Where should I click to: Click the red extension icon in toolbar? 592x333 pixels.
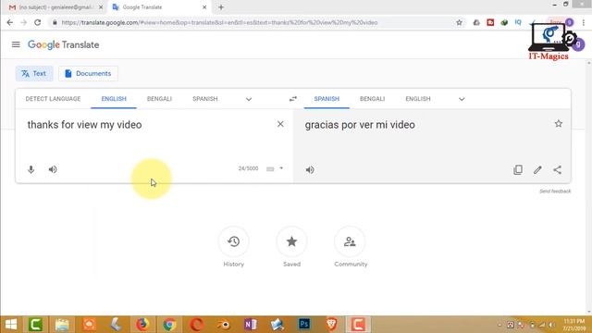(490, 22)
